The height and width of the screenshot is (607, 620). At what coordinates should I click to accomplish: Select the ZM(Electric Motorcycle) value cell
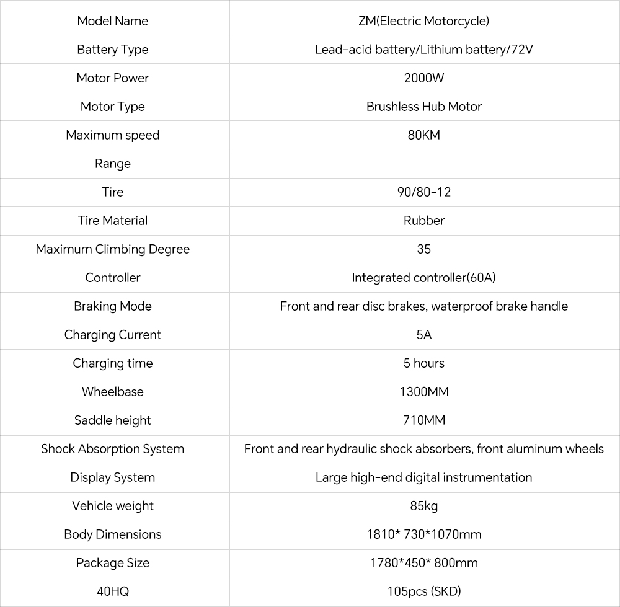tap(424, 21)
